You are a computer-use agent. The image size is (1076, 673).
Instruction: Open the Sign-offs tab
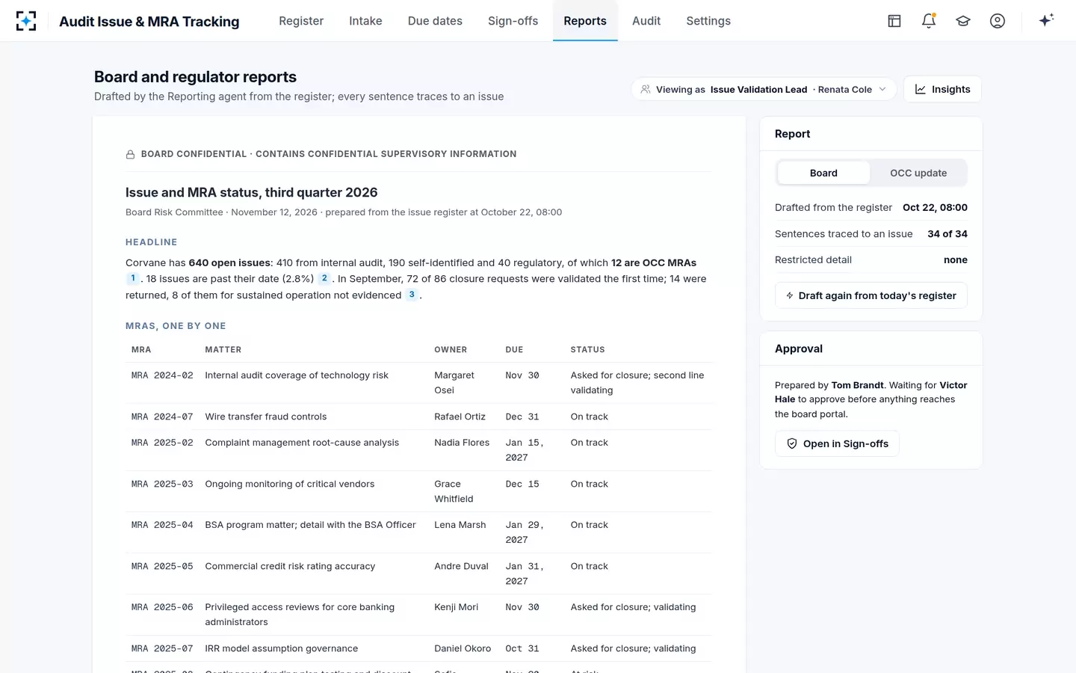(513, 21)
